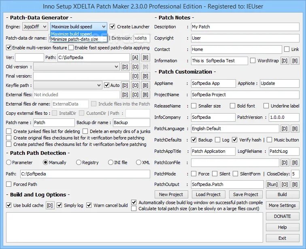
Task: Click the Load Project button
Action: [x=208, y=194]
